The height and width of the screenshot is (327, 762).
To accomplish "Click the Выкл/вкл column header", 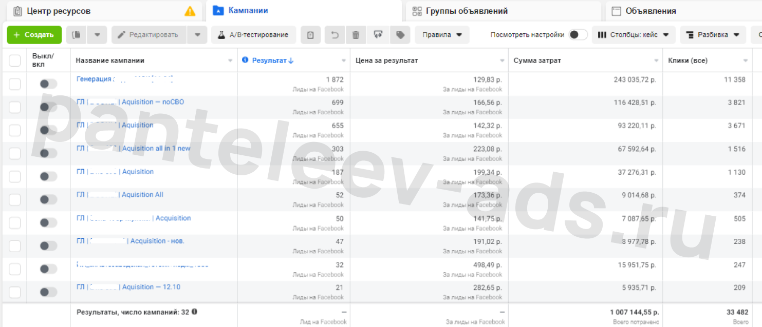I will point(43,60).
